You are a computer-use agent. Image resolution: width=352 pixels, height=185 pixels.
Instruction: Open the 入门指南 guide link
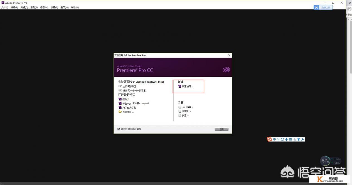(188, 107)
